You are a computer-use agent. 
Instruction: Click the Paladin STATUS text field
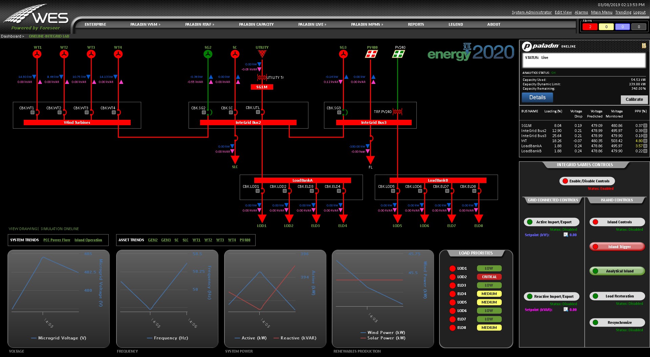584,61
